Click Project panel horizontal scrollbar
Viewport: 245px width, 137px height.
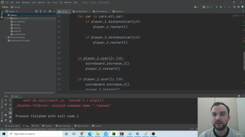[29, 93]
